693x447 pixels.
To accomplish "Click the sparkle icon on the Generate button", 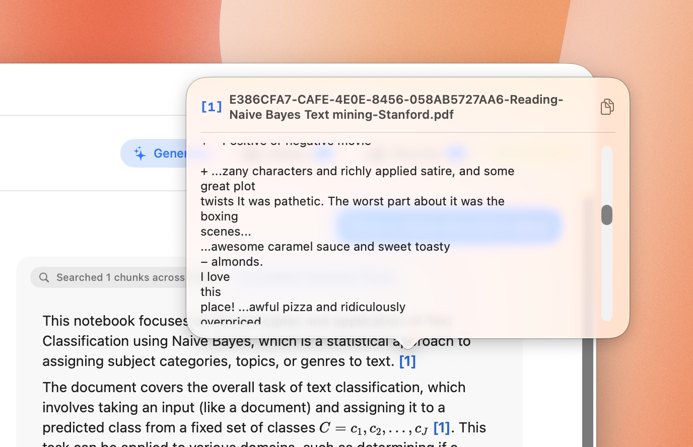I will coord(140,154).
